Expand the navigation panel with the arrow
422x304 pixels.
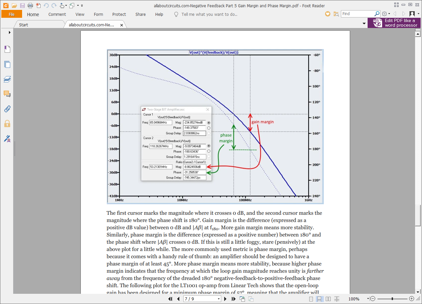pos(10,32)
